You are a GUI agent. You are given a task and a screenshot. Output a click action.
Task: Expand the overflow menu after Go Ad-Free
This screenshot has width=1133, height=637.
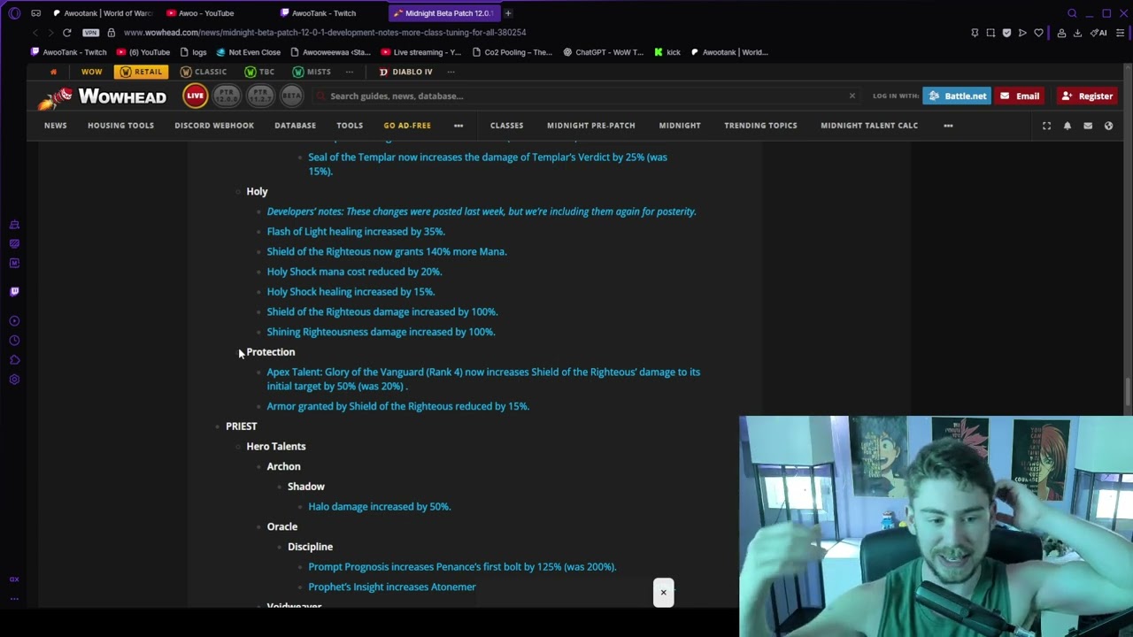459,126
